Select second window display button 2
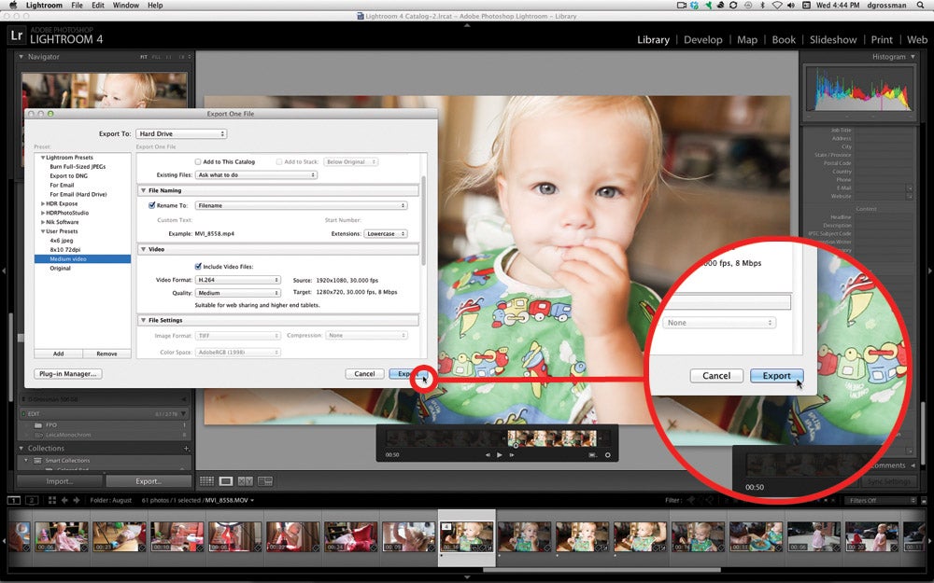The height and width of the screenshot is (583, 934). 32,500
